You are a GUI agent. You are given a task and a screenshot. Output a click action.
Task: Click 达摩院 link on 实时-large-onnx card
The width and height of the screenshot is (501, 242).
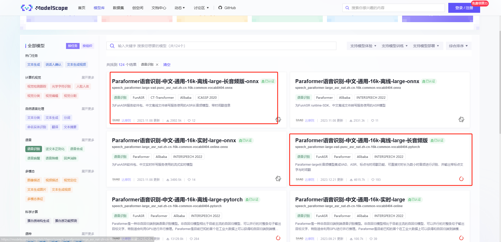126,180
